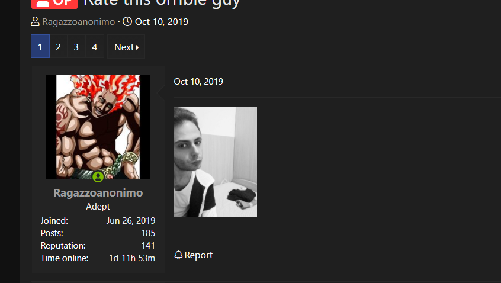The height and width of the screenshot is (283, 501).
Task: Advance with the Next page button
Action: click(x=126, y=47)
